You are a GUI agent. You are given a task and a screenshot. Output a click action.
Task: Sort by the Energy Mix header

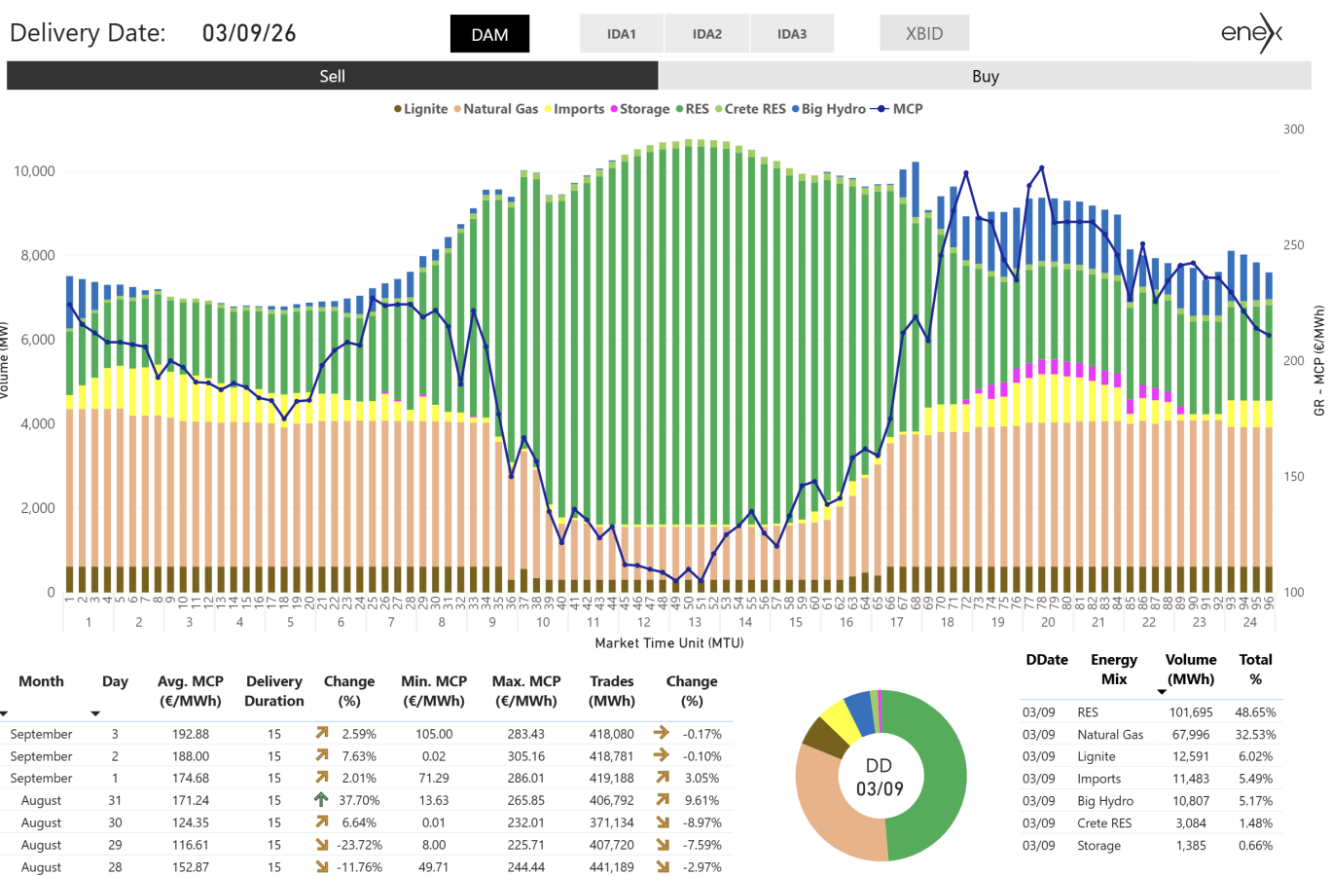tap(1114, 669)
